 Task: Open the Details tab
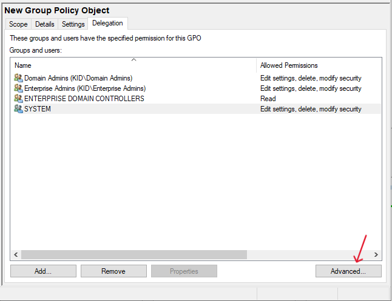(44, 24)
